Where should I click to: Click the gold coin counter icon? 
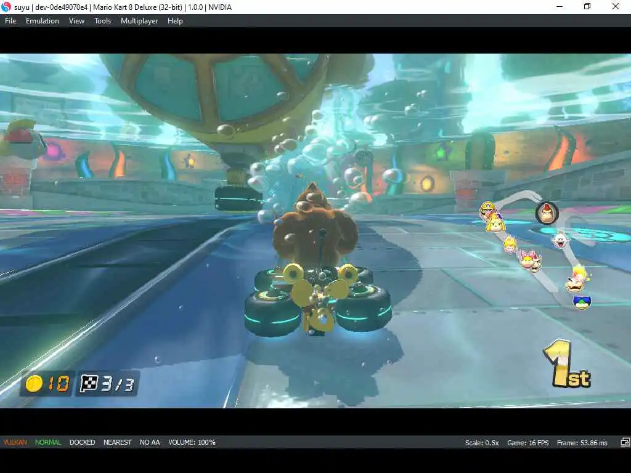tap(35, 383)
